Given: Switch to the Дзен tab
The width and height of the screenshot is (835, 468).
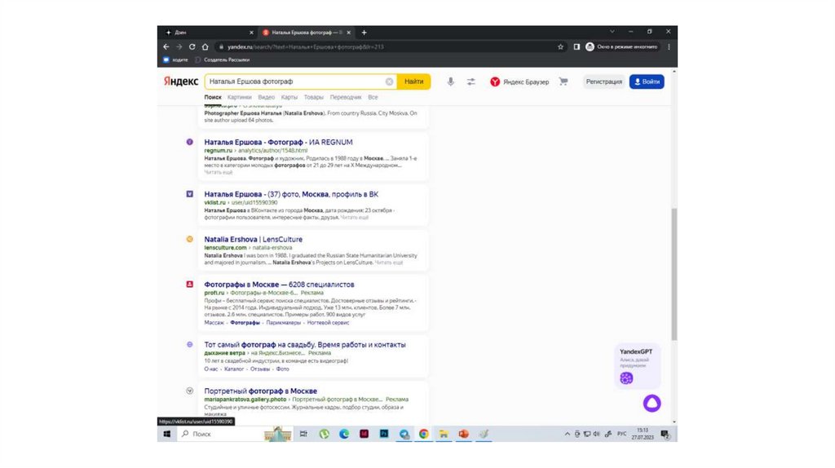Looking at the screenshot, I should (x=208, y=33).
